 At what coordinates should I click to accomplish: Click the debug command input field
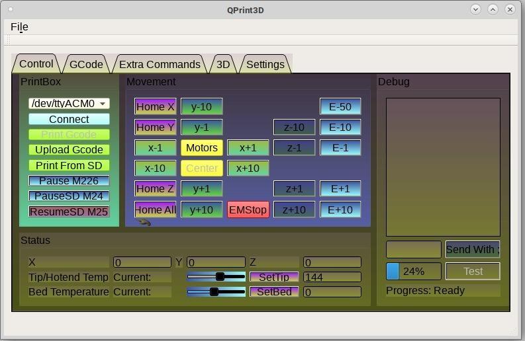(x=413, y=249)
